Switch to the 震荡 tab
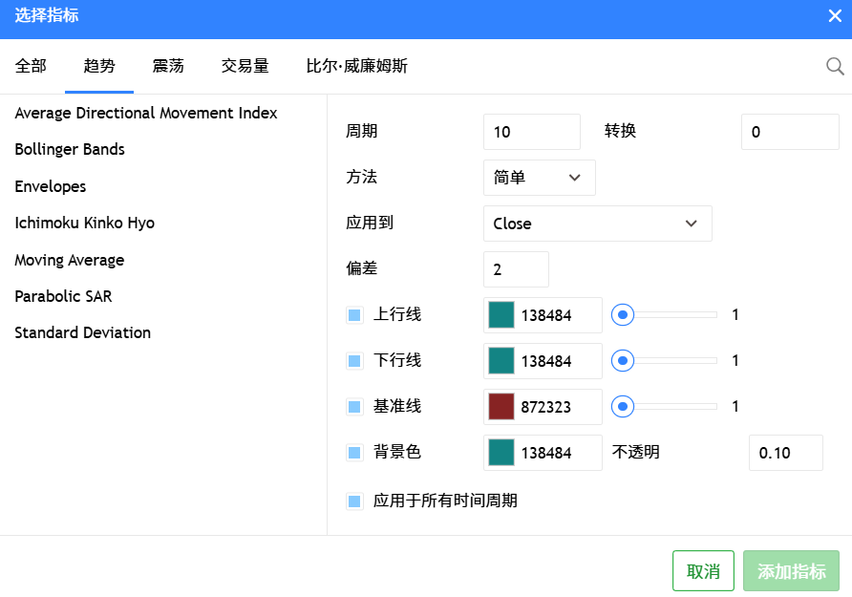The image size is (852, 597). point(168,66)
